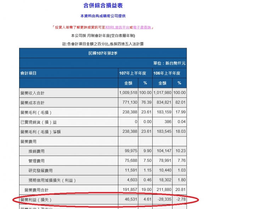
Task: Click the 本資料由有成精密公司提供 subtitle
Action: click(103, 16)
